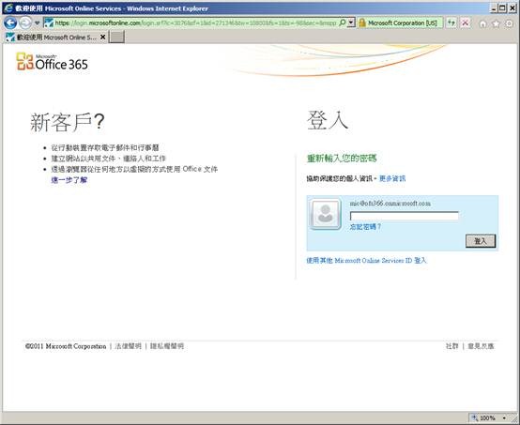This screenshot has width=520, height=425.
Task: Click the page favicon in address bar
Action: pyautogui.click(x=49, y=23)
